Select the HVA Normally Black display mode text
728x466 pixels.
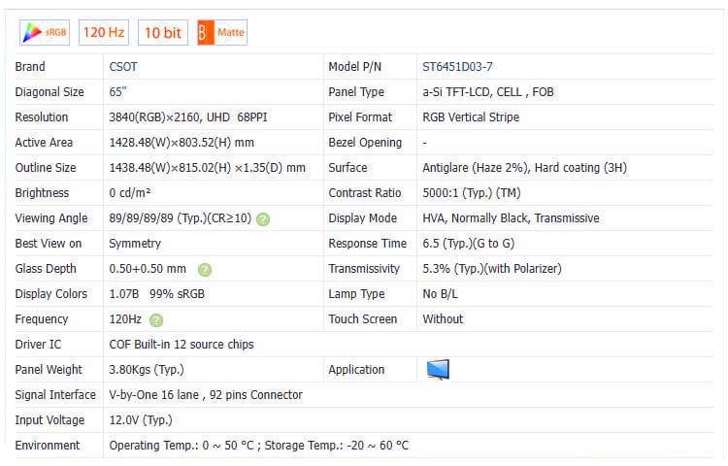click(x=511, y=218)
